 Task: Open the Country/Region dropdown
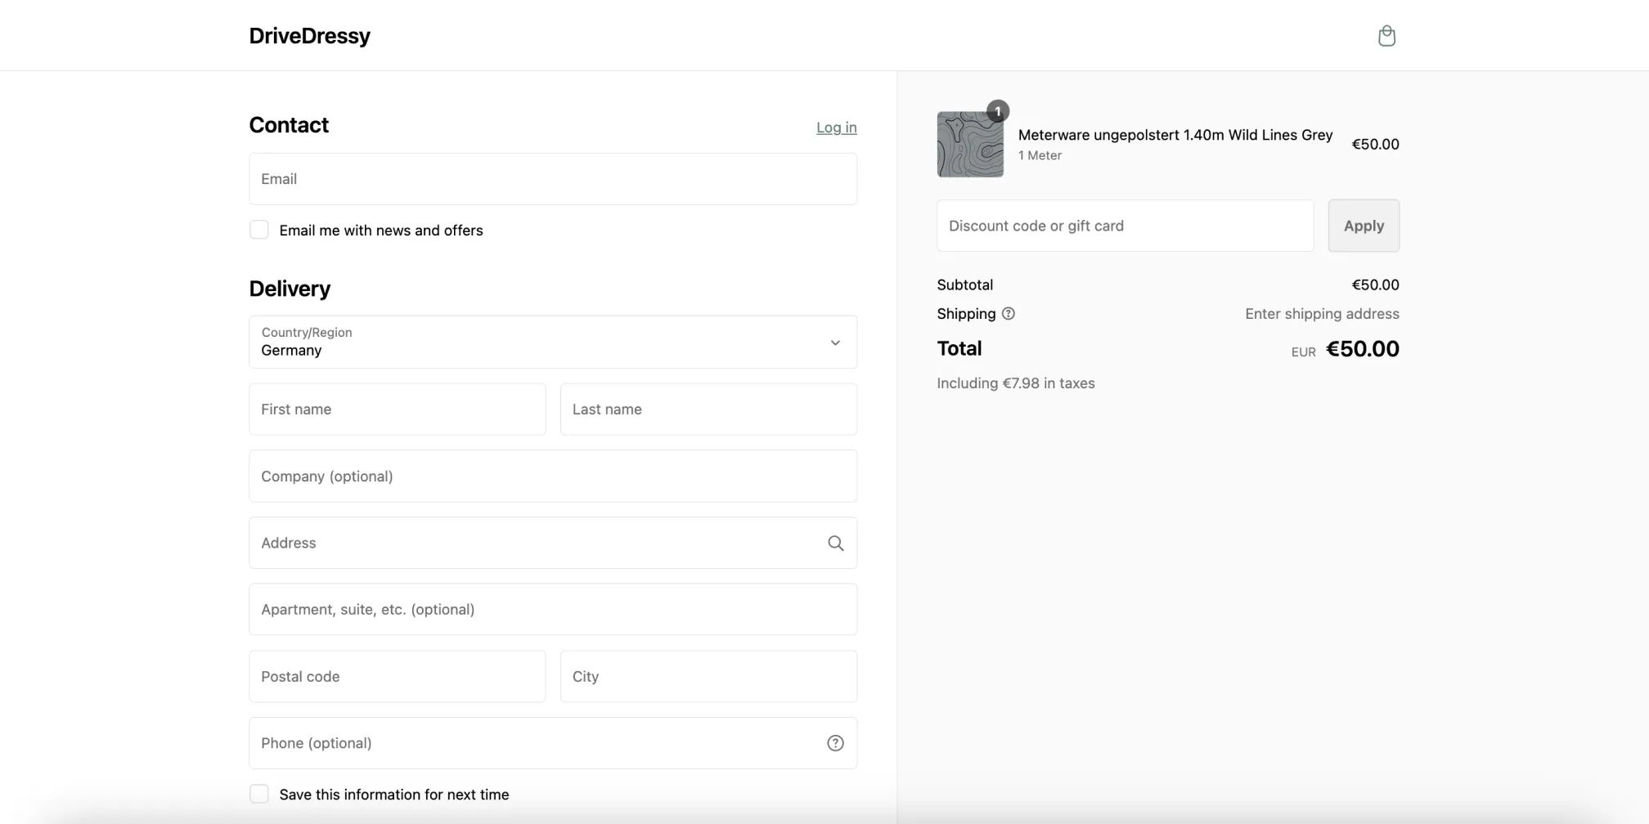point(553,343)
